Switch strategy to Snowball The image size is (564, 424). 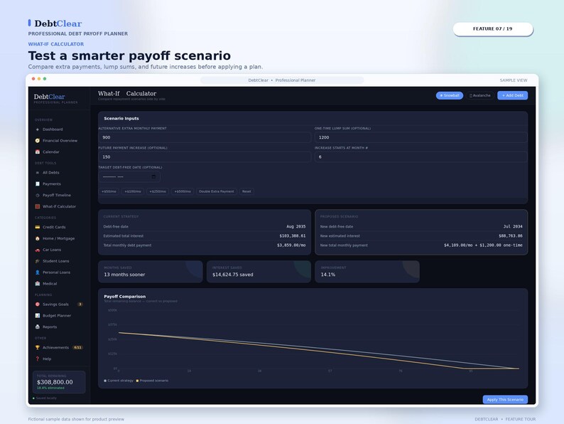coord(449,95)
